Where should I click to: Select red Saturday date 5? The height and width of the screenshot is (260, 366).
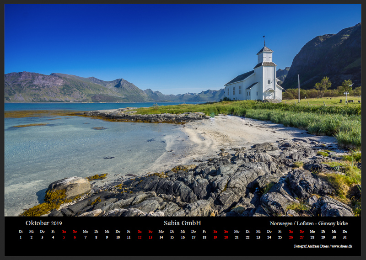[x=64, y=237]
